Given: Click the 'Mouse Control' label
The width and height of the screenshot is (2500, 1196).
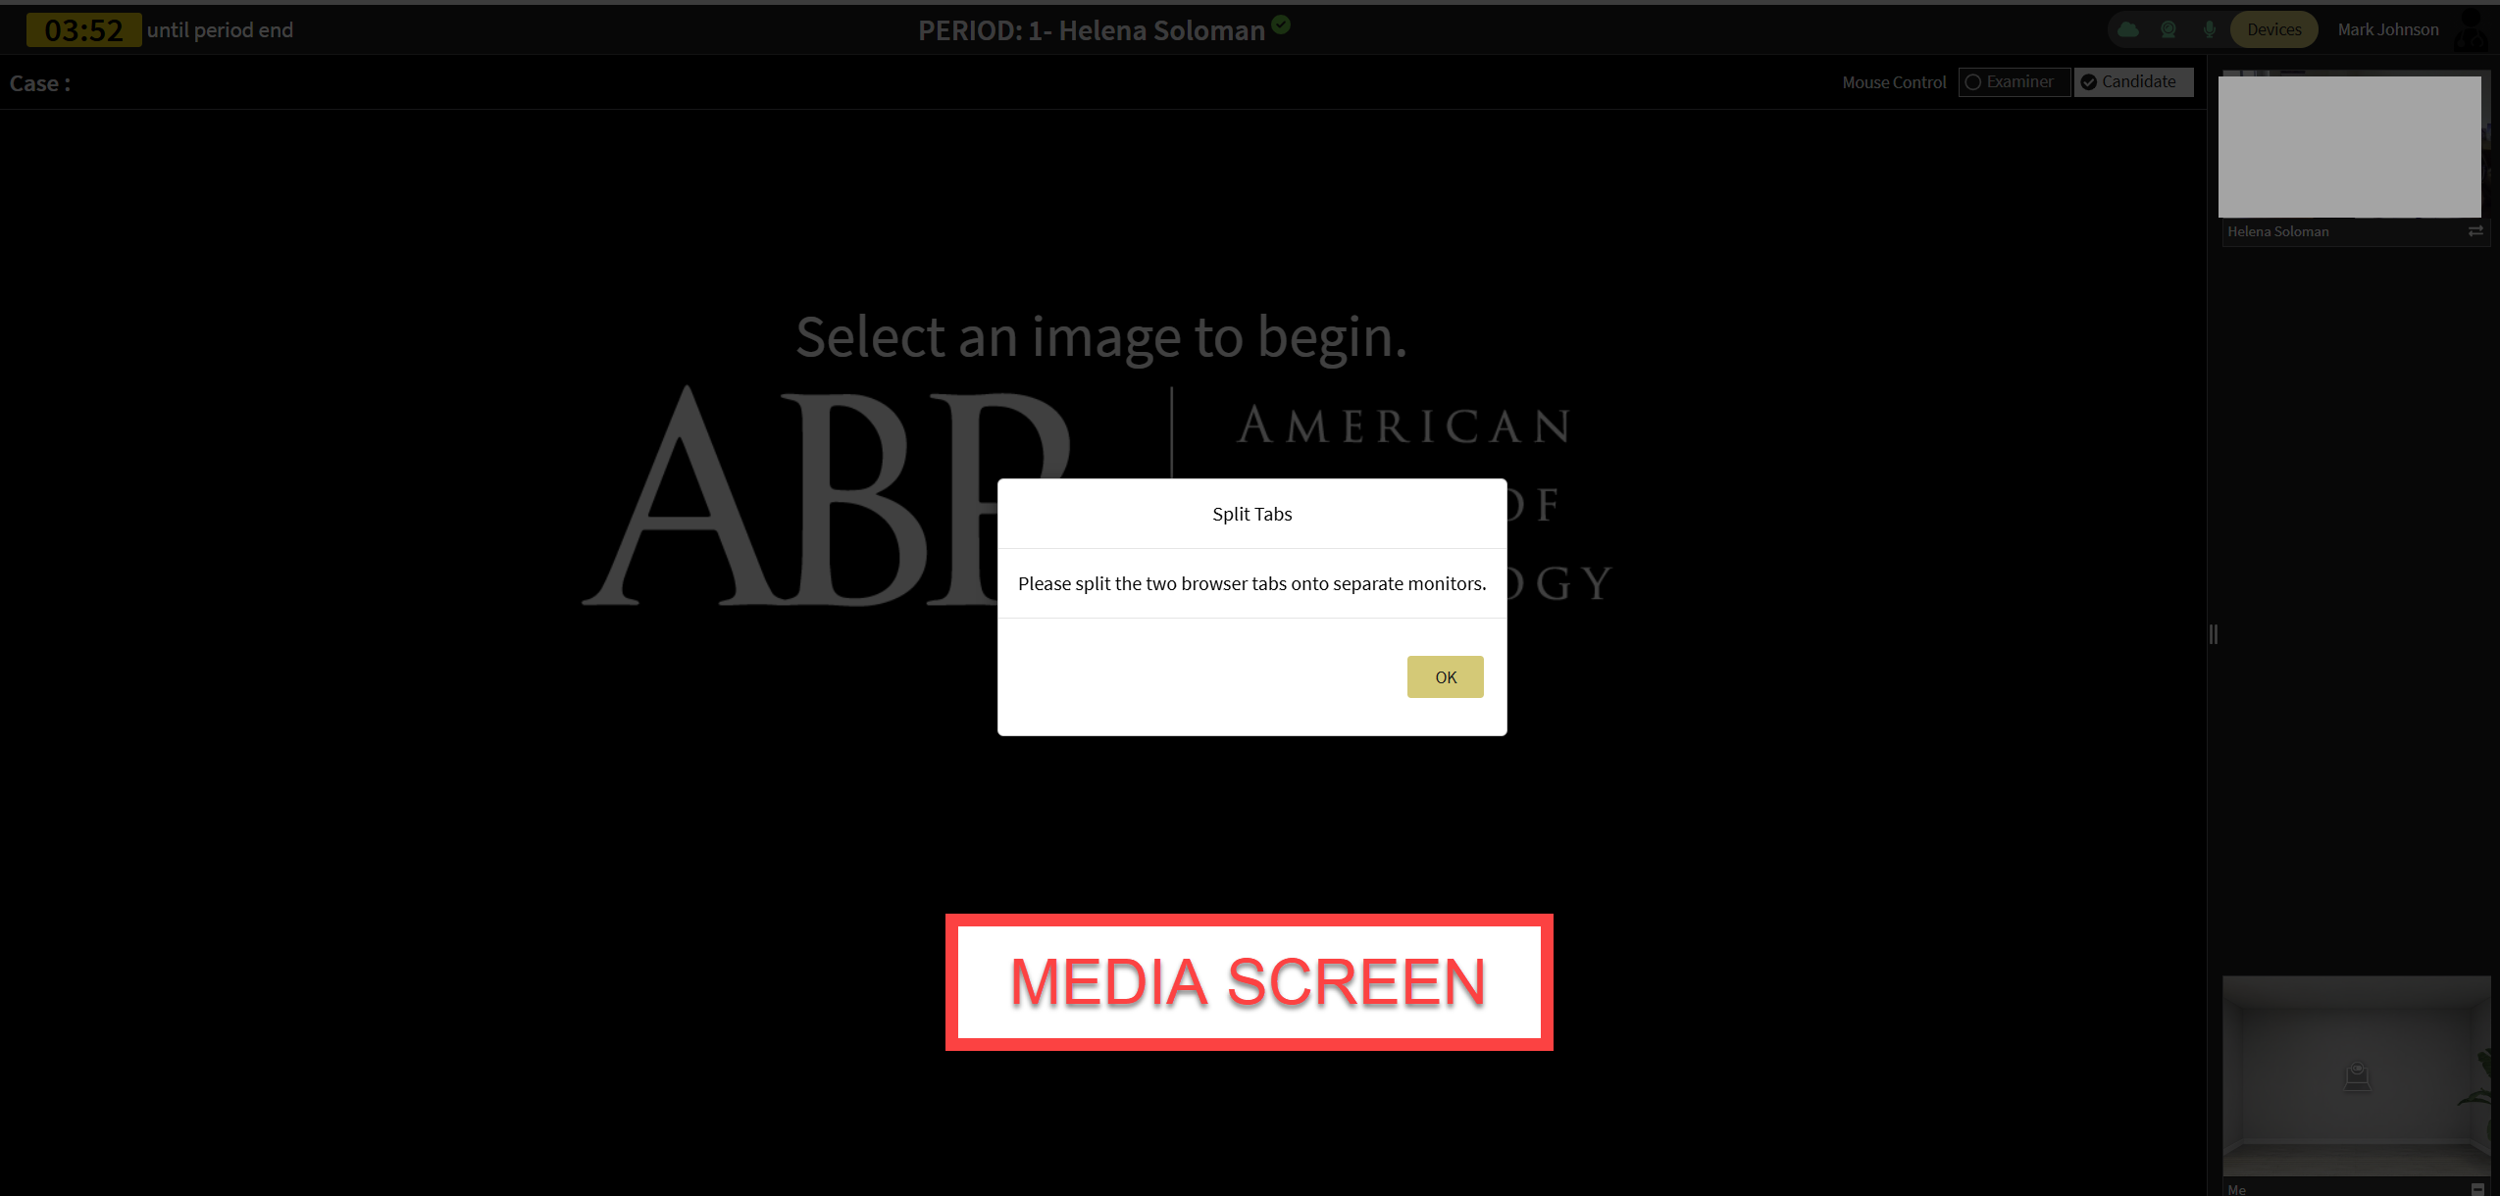Looking at the screenshot, I should (x=1894, y=82).
